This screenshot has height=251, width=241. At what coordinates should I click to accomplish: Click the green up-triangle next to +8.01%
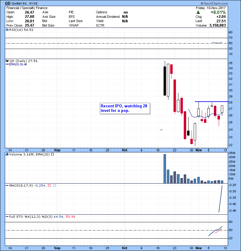click(x=198, y=12)
